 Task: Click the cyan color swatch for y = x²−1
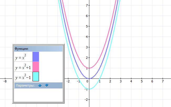point(35,76)
